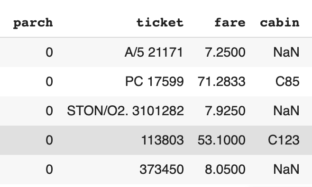Select ticket cell 373450
This screenshot has height=187, width=312.
coord(162,170)
